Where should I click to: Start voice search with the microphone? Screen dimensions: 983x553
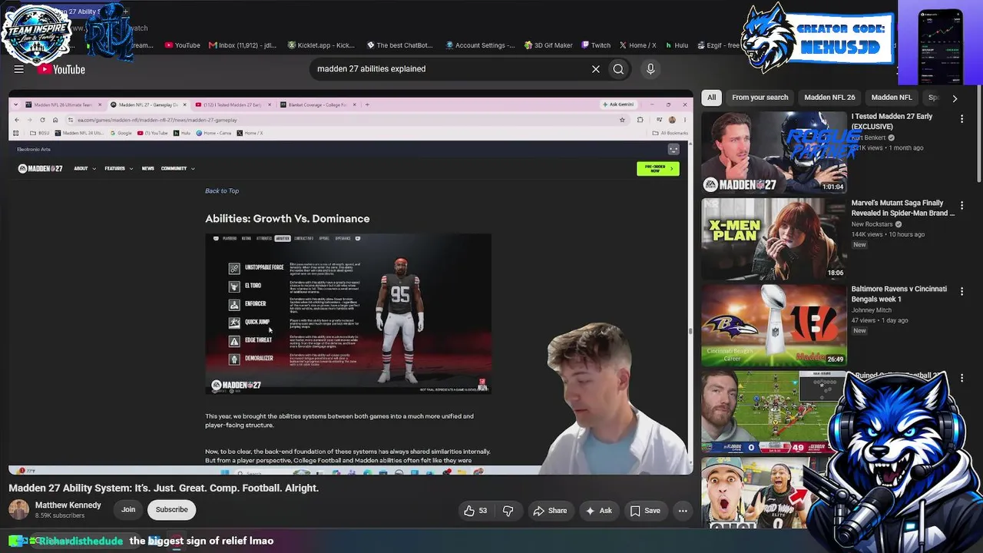tap(650, 69)
